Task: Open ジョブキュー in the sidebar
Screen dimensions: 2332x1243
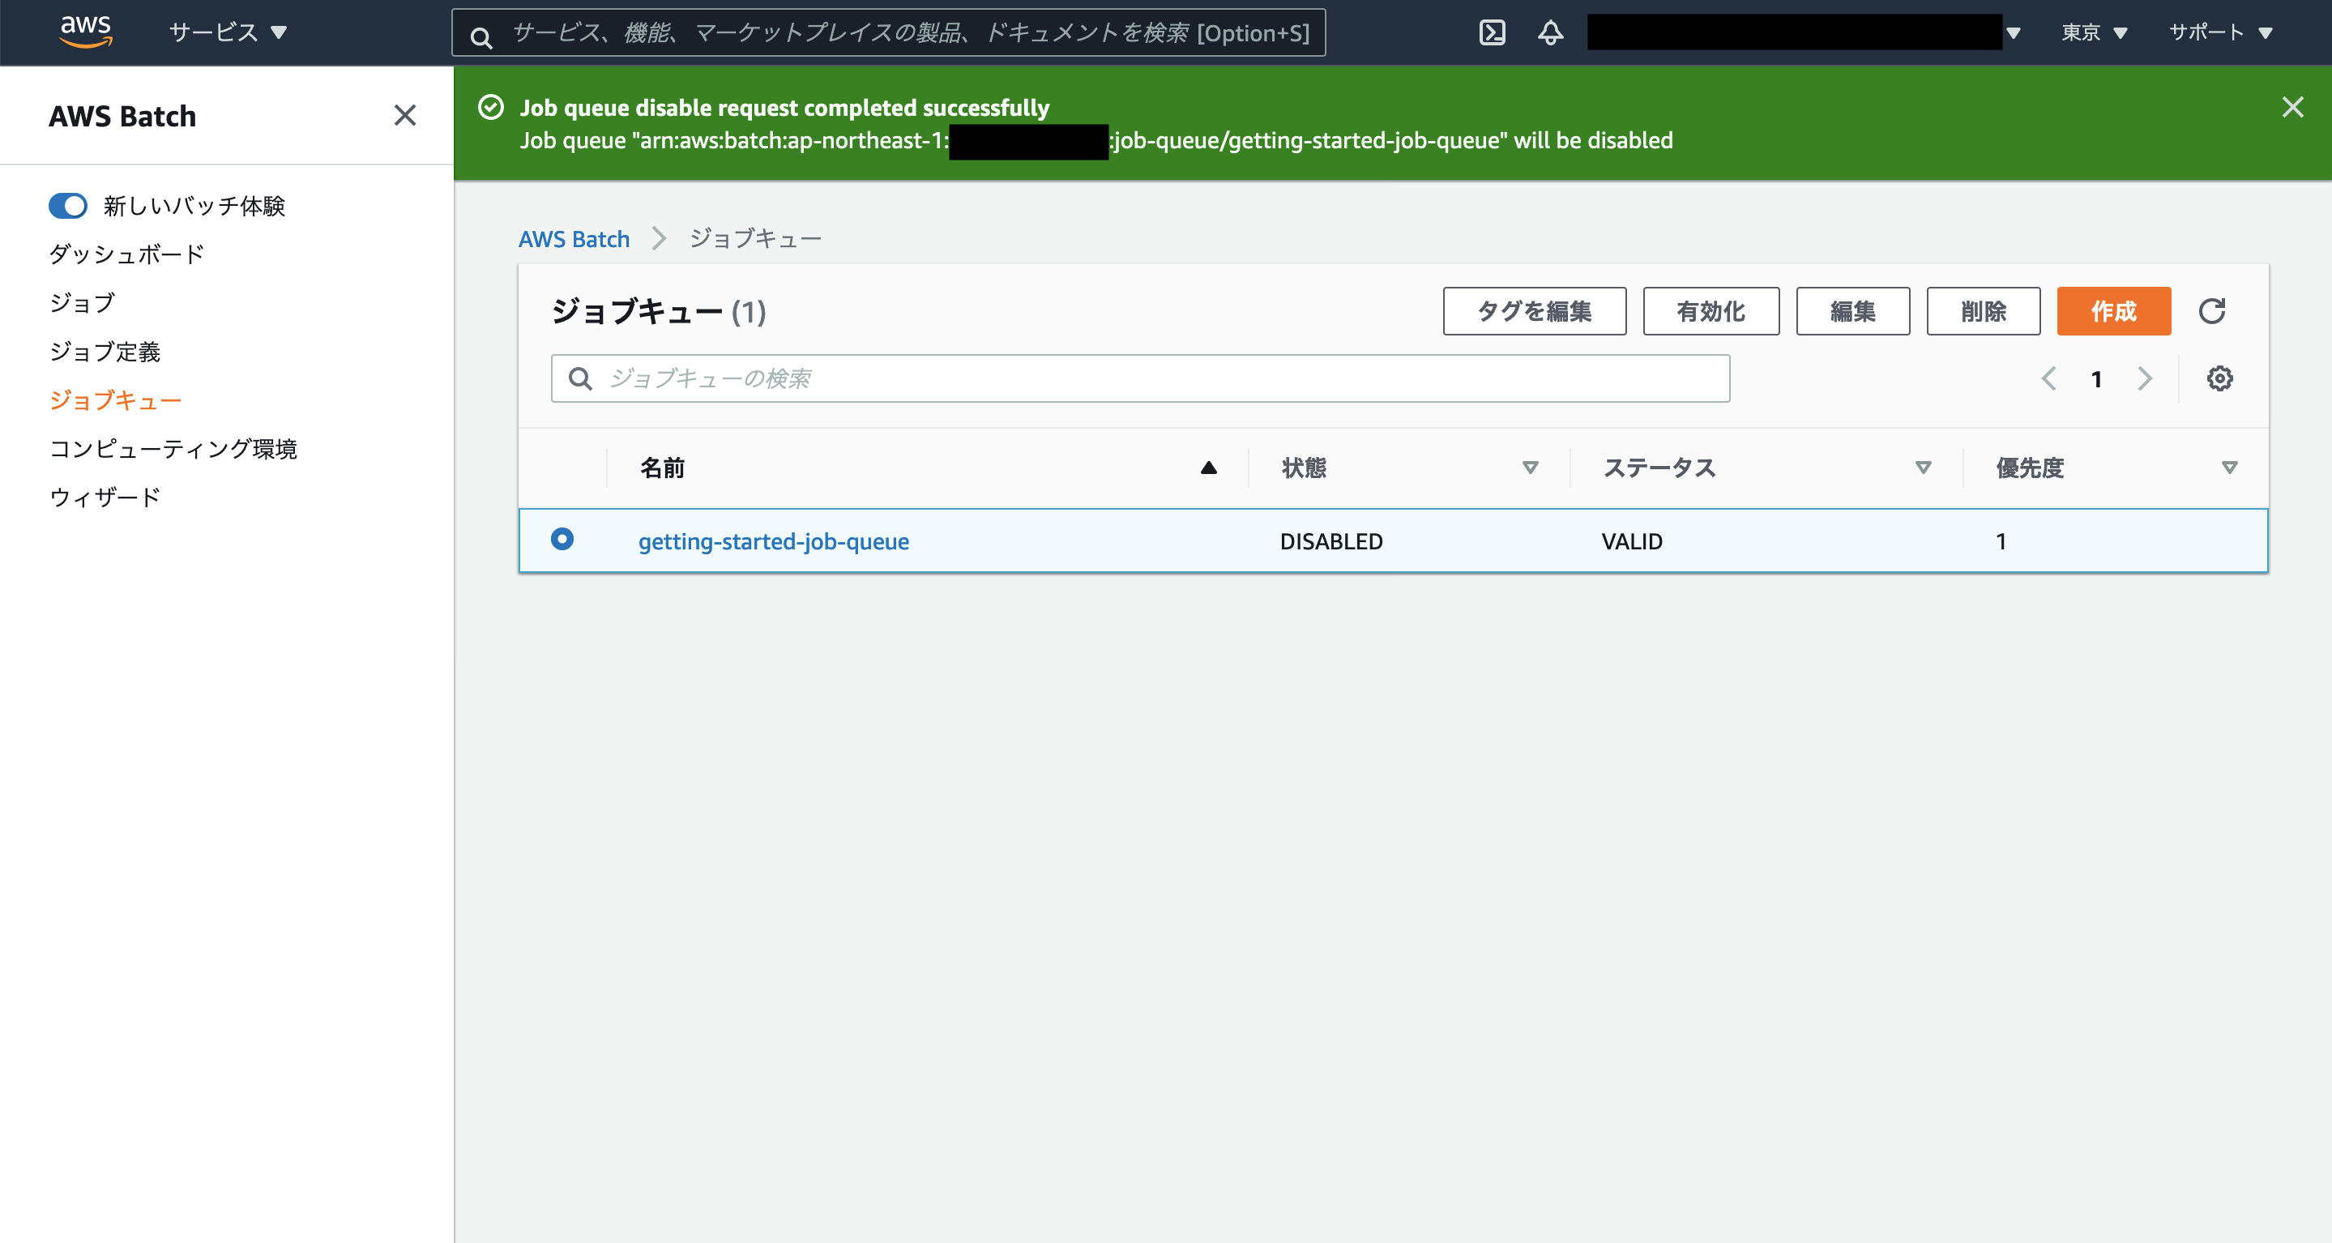Action: tap(116, 400)
